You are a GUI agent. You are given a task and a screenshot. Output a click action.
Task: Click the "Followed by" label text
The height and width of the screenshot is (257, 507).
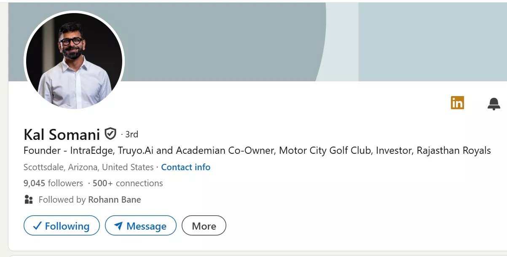(x=62, y=200)
